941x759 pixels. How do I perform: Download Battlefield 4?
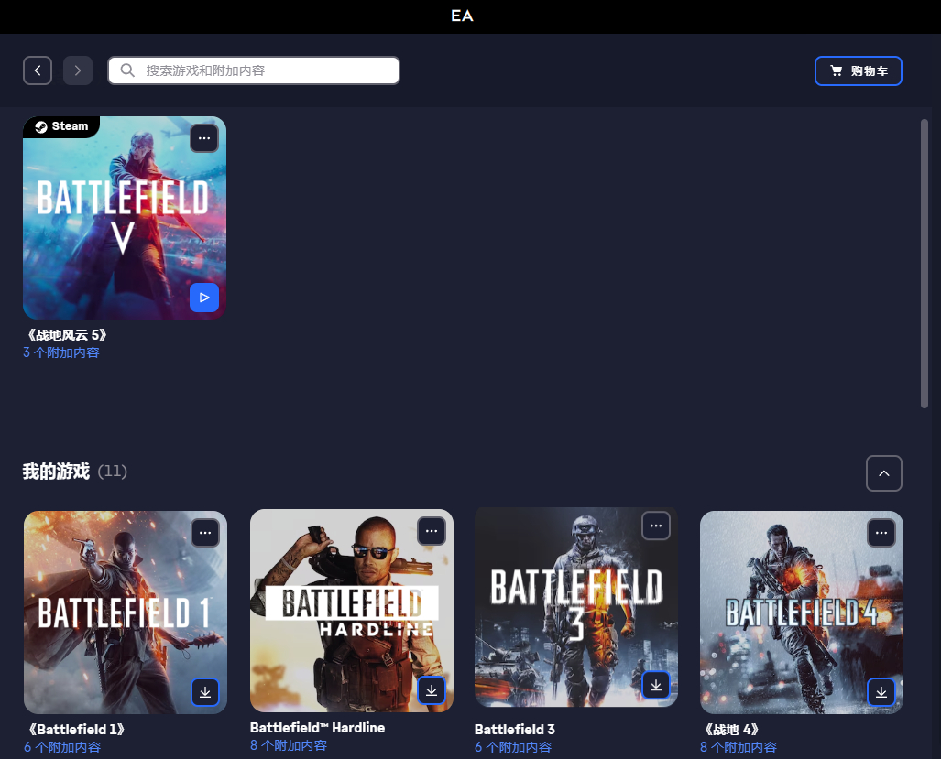(881, 692)
